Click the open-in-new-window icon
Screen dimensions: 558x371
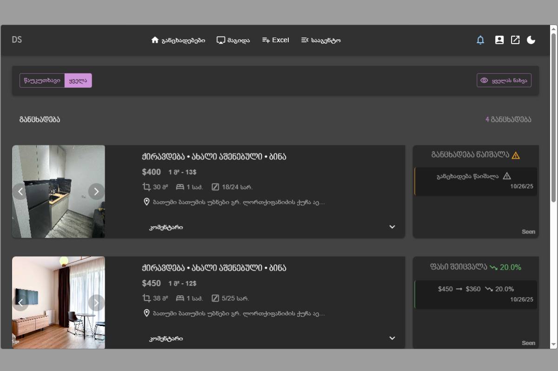click(x=515, y=40)
